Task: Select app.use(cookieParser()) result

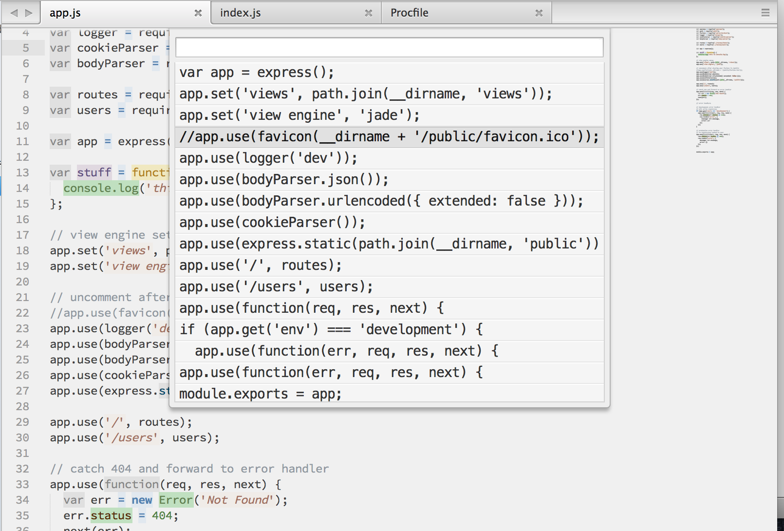Action: click(x=390, y=223)
